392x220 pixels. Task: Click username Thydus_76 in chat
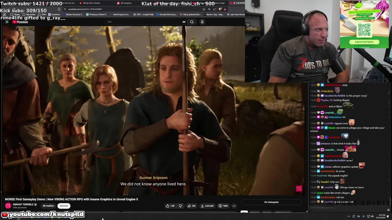click(x=326, y=100)
